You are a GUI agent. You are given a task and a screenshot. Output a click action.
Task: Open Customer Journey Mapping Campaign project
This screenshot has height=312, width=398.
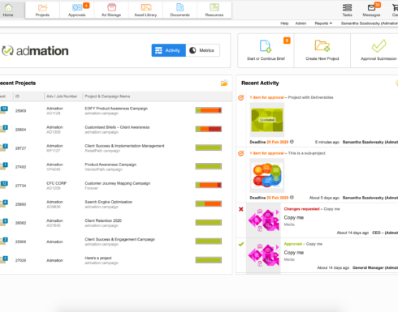tap(118, 183)
